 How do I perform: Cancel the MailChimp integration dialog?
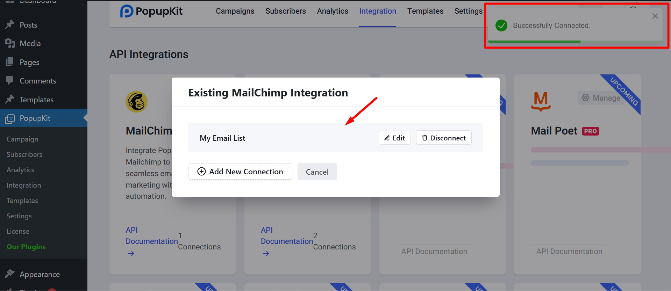[317, 172]
